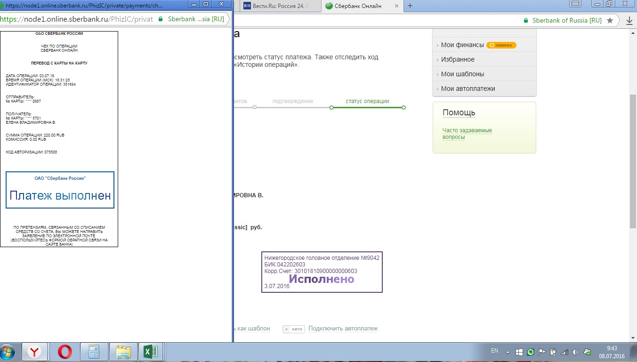637x362 pixels.
Task: Click the Исполнено stamp
Action: tap(322, 279)
